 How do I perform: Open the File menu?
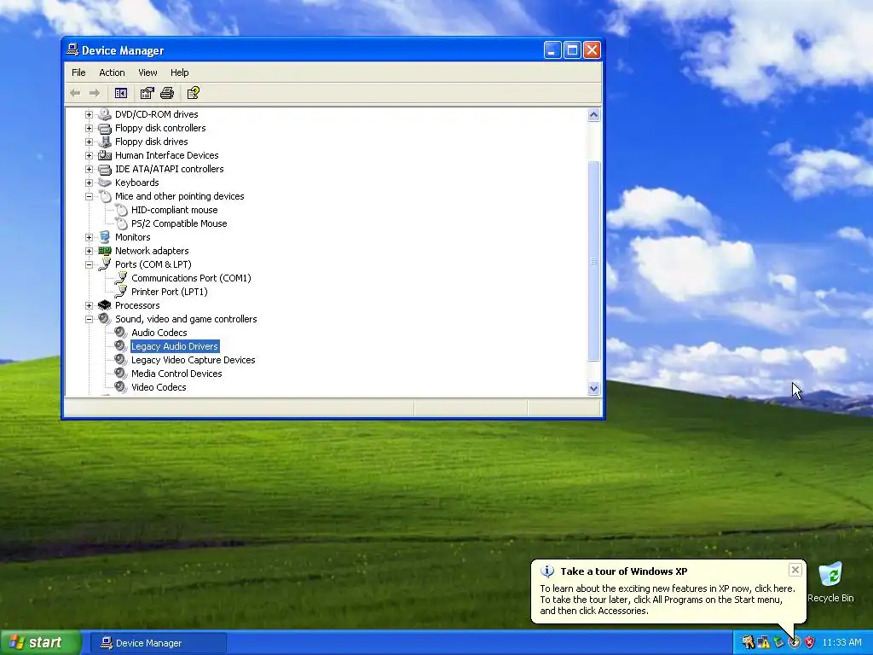coord(78,72)
